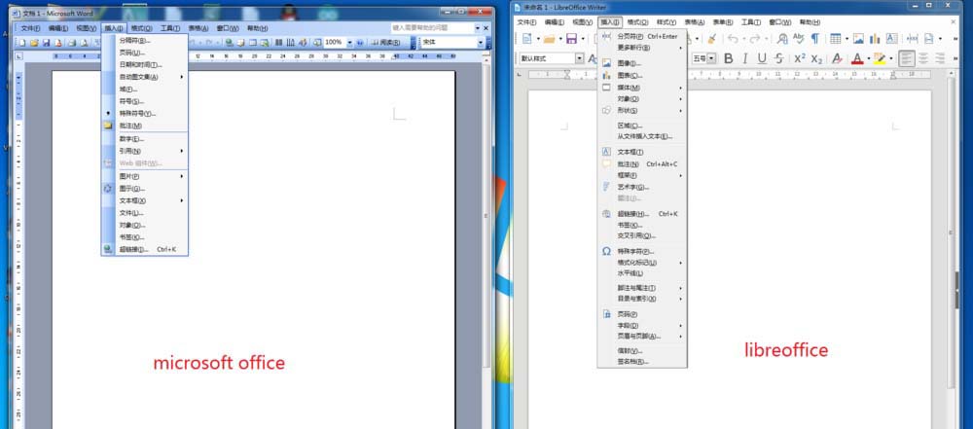Viewport: 973px width, 429px height.
Task: Choose 页码 in Word Insert menu
Action: pyautogui.click(x=145, y=53)
